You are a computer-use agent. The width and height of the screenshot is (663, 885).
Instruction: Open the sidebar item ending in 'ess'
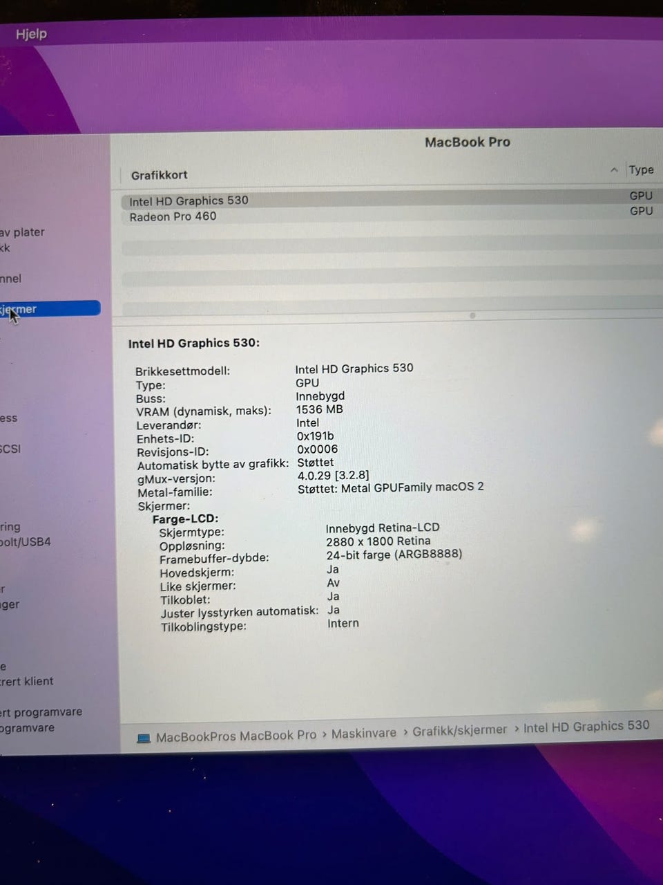(9, 418)
